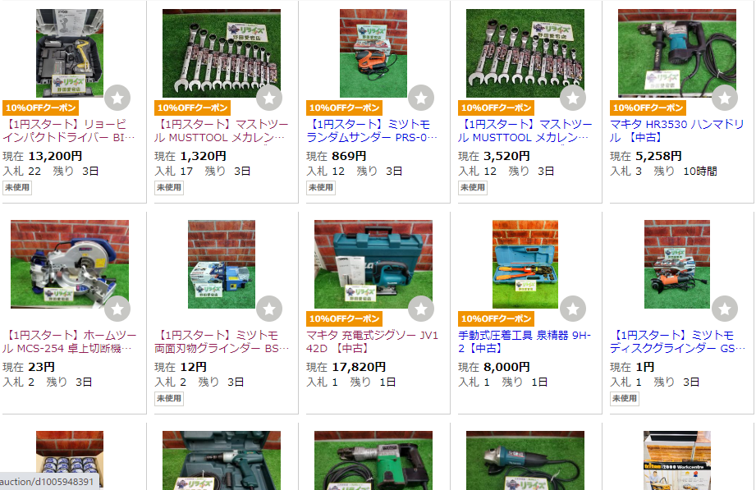Click the ミツトモ ランダムサンダー PRS title
Image resolution: width=756 pixels, height=490 pixels.
372,131
